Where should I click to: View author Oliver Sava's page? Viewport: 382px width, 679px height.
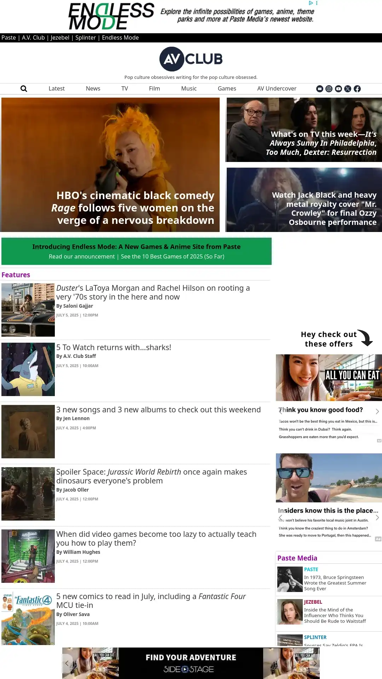(x=76, y=614)
